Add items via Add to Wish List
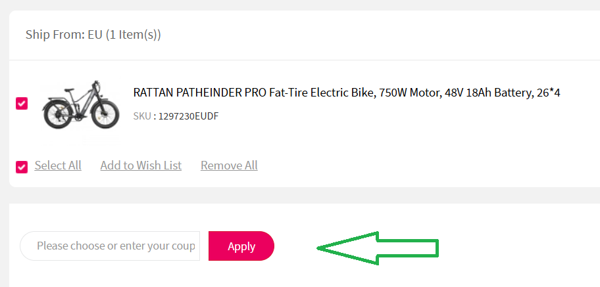Screen dimensions: 600x287 coord(141,166)
